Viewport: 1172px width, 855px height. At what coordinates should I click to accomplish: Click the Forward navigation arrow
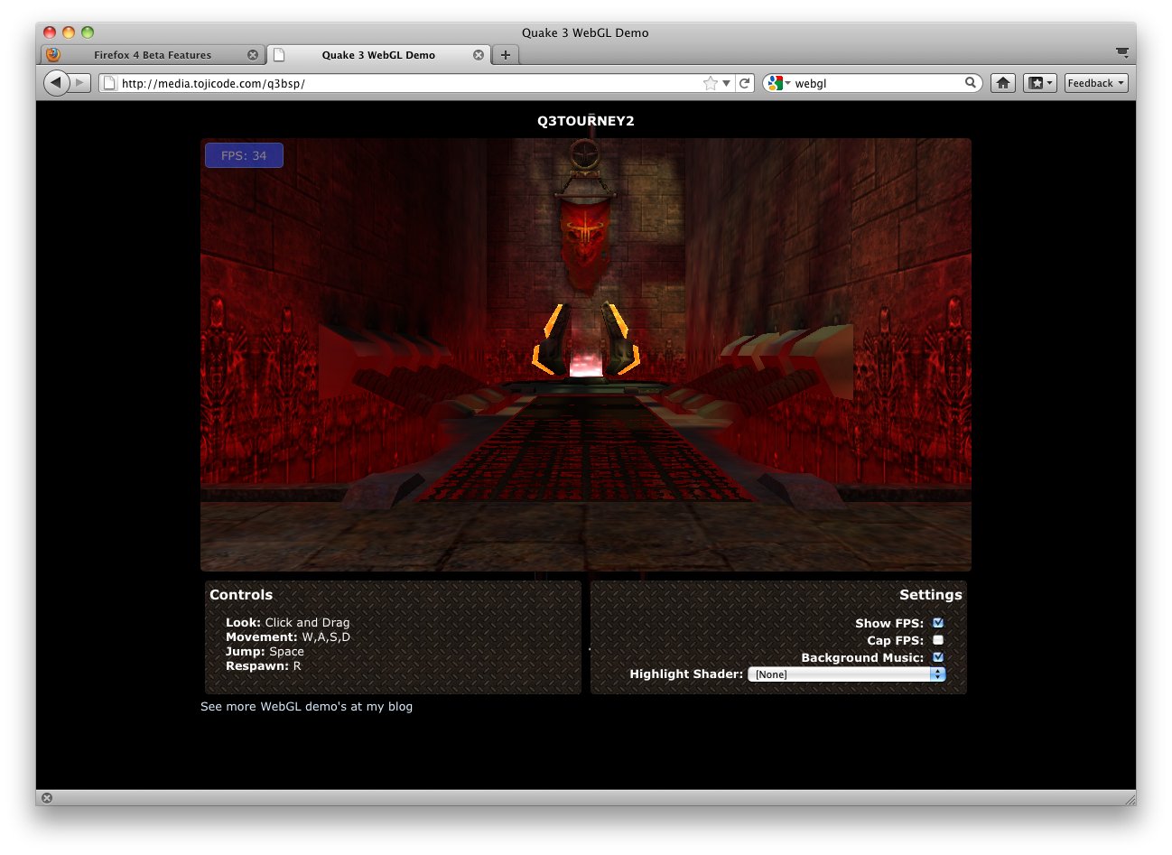pos(80,82)
